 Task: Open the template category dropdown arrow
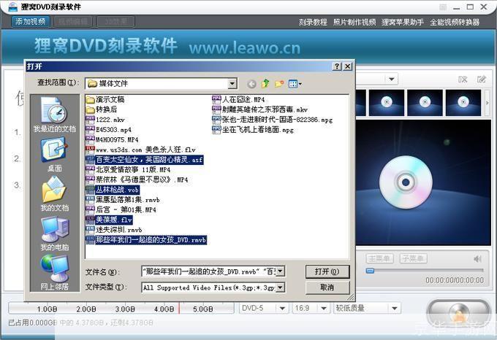(392, 79)
